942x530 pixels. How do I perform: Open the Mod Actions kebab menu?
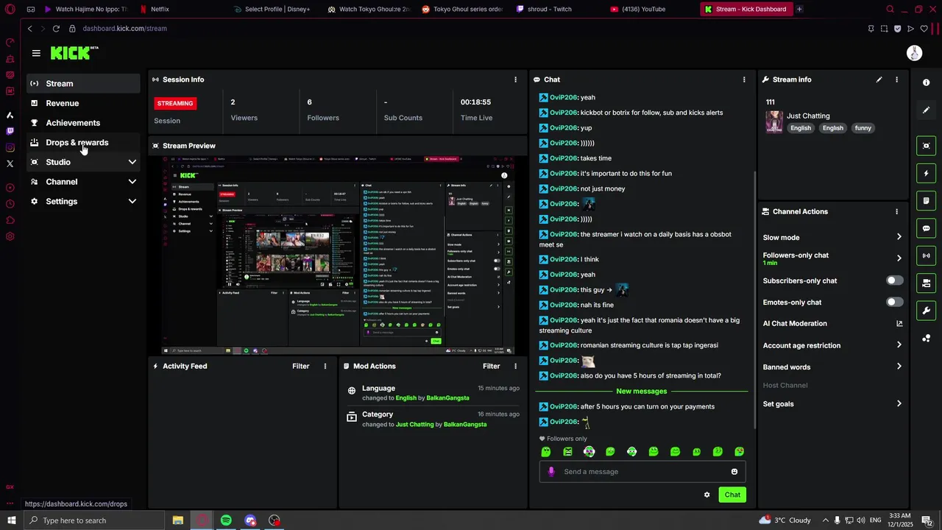click(515, 366)
